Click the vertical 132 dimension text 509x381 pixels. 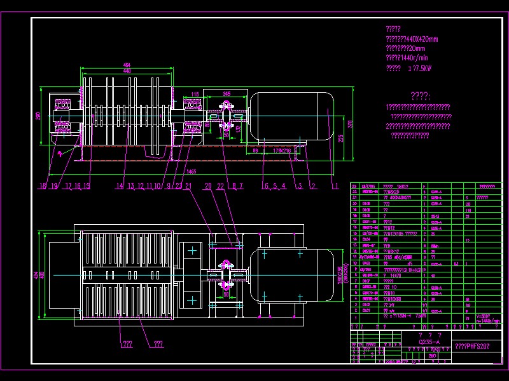[x=239, y=129]
